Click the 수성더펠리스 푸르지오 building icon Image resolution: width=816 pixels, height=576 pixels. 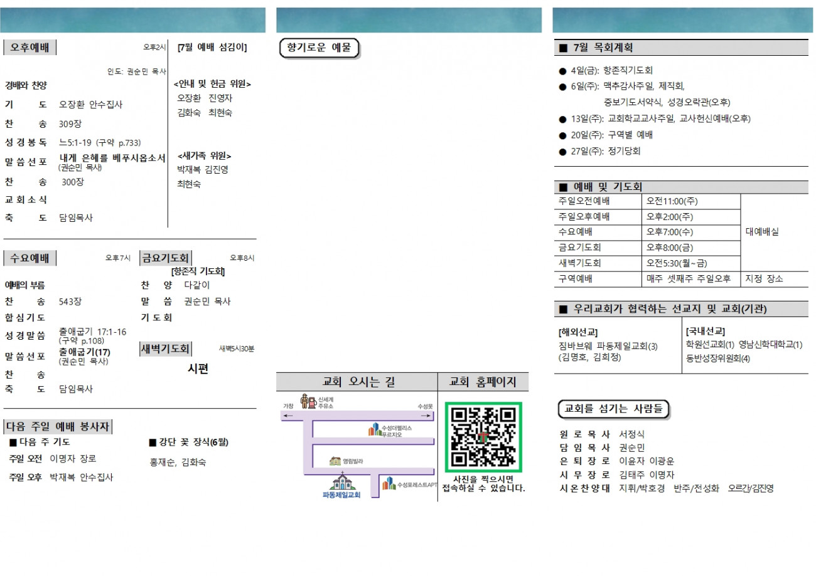374,429
